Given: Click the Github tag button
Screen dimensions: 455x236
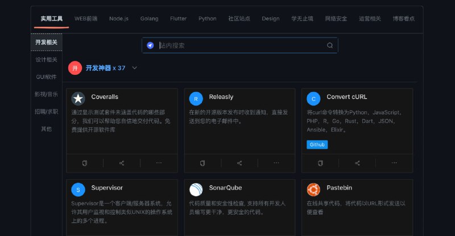Looking at the screenshot, I should (x=317, y=145).
